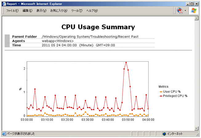This screenshot has height=138, width=201.
Task: Open the お気に入り(A) menu
Action: click(59, 11)
